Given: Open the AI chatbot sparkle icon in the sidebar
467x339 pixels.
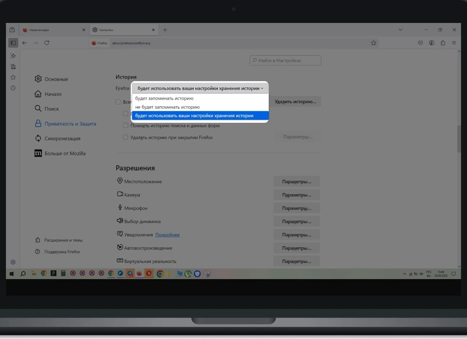Looking at the screenshot, I should [13, 56].
